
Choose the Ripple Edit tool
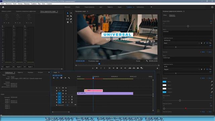[x=68, y=16]
